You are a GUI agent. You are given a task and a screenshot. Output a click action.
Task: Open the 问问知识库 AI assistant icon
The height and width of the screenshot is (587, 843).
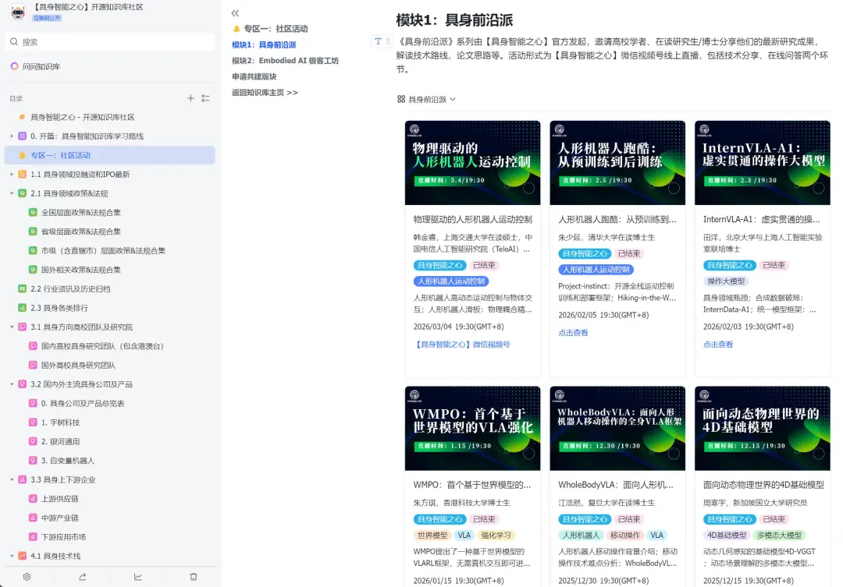pos(15,66)
